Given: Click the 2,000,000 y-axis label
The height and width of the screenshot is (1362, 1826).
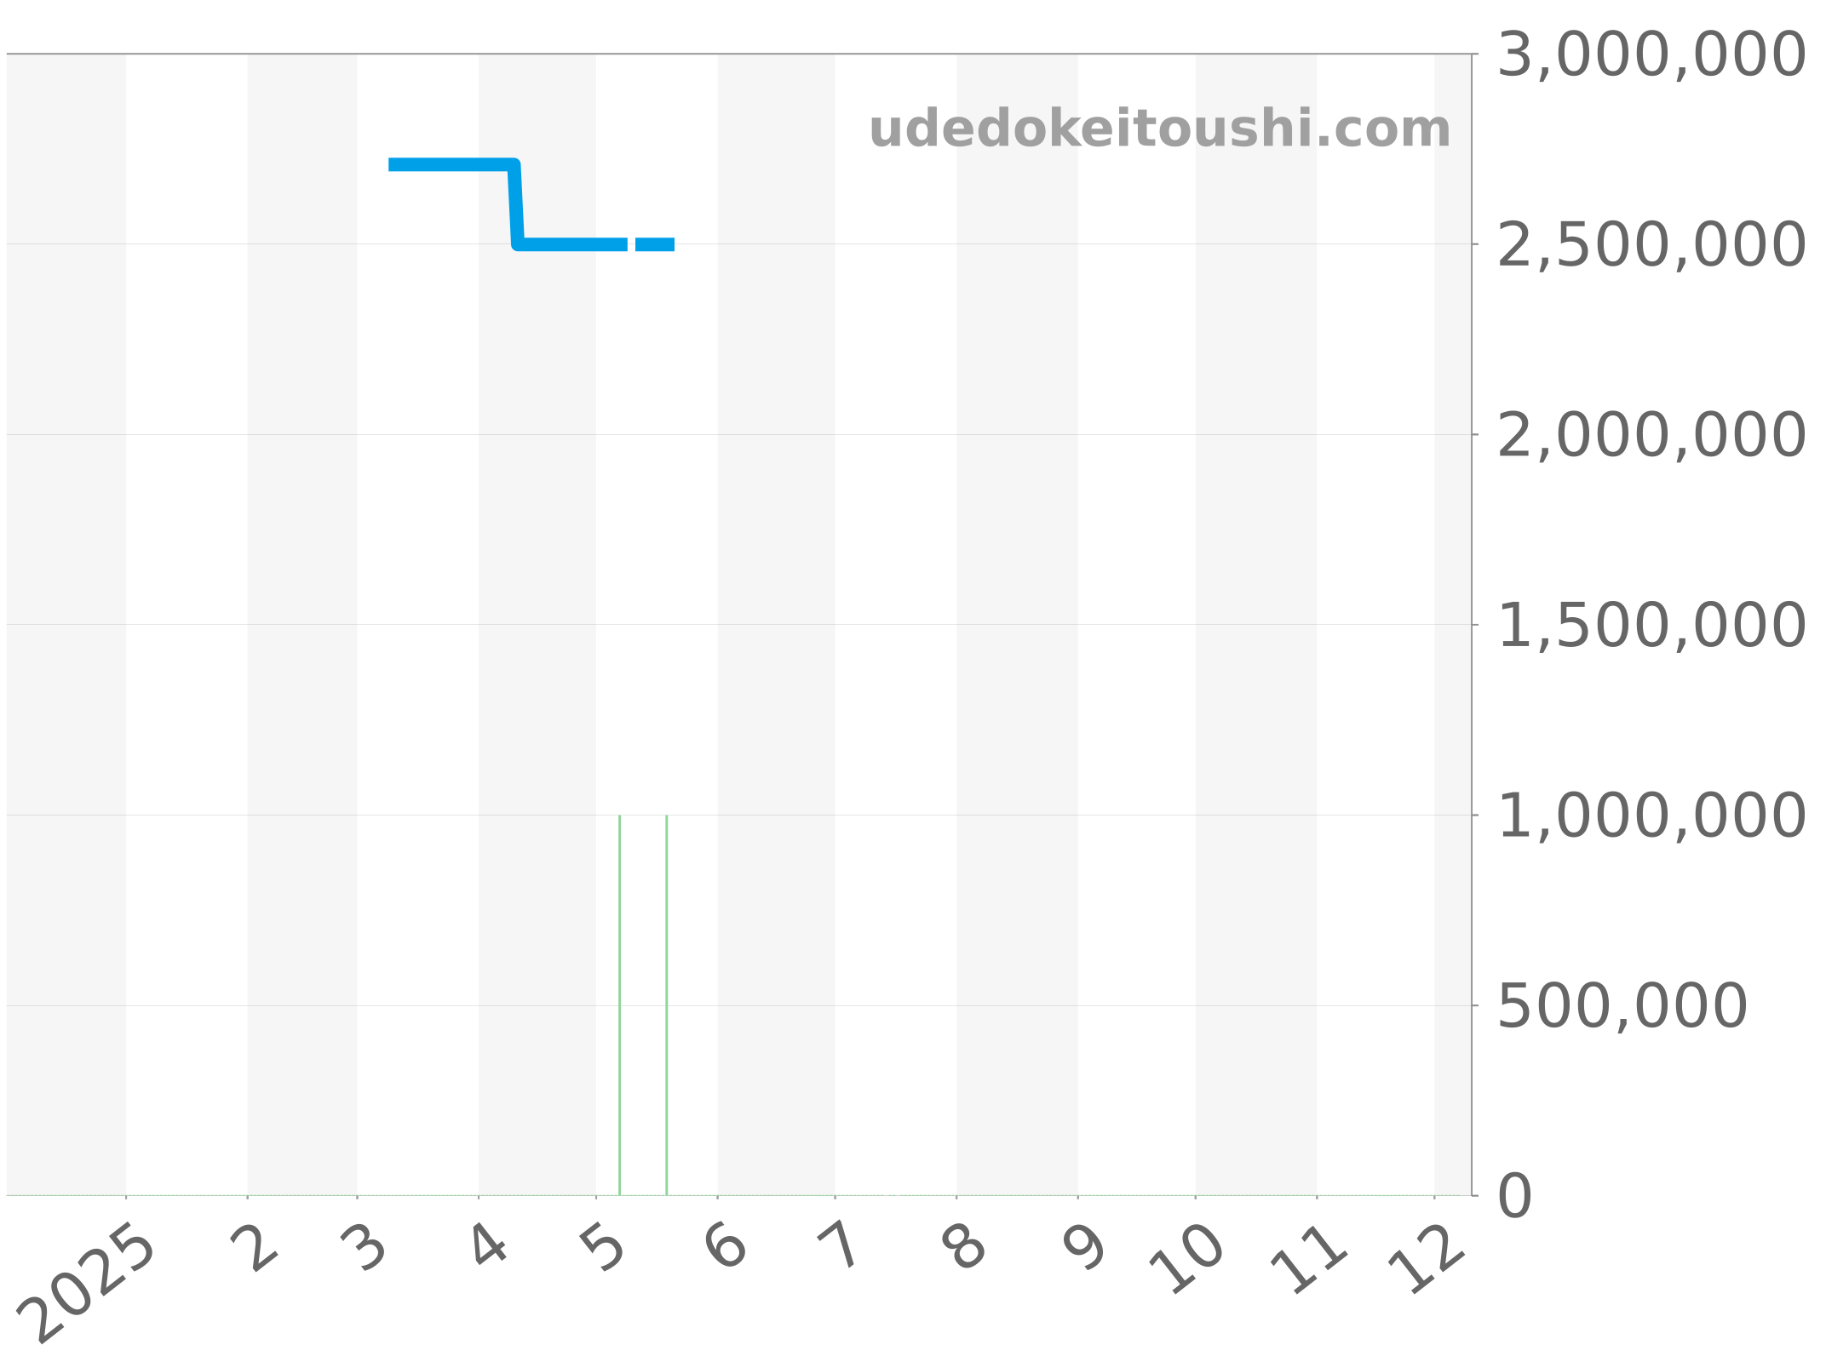Looking at the screenshot, I should (x=1651, y=436).
